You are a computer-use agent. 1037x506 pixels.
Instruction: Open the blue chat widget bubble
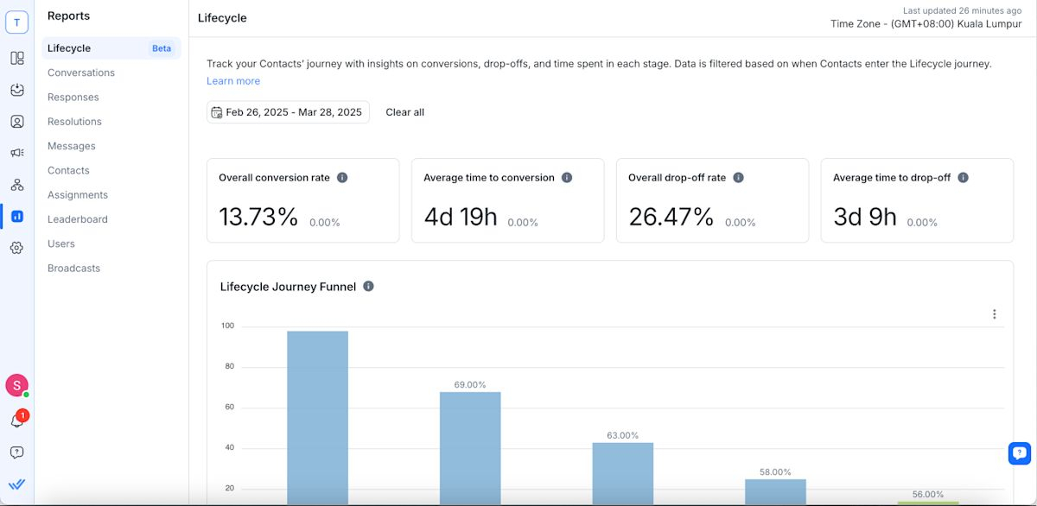coord(1018,452)
